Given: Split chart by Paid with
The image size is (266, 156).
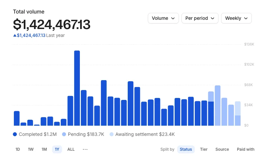Looking at the screenshot, I should pyautogui.click(x=246, y=149).
